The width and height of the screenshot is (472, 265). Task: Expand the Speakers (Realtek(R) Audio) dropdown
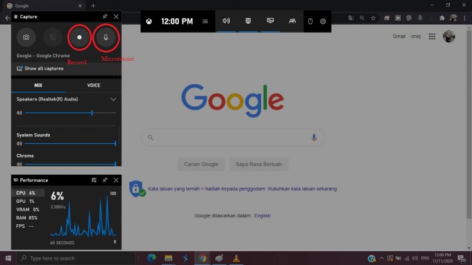tap(113, 99)
